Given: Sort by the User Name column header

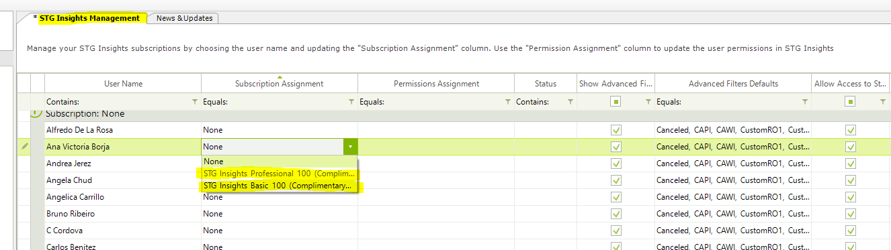Looking at the screenshot, I should coord(123,84).
